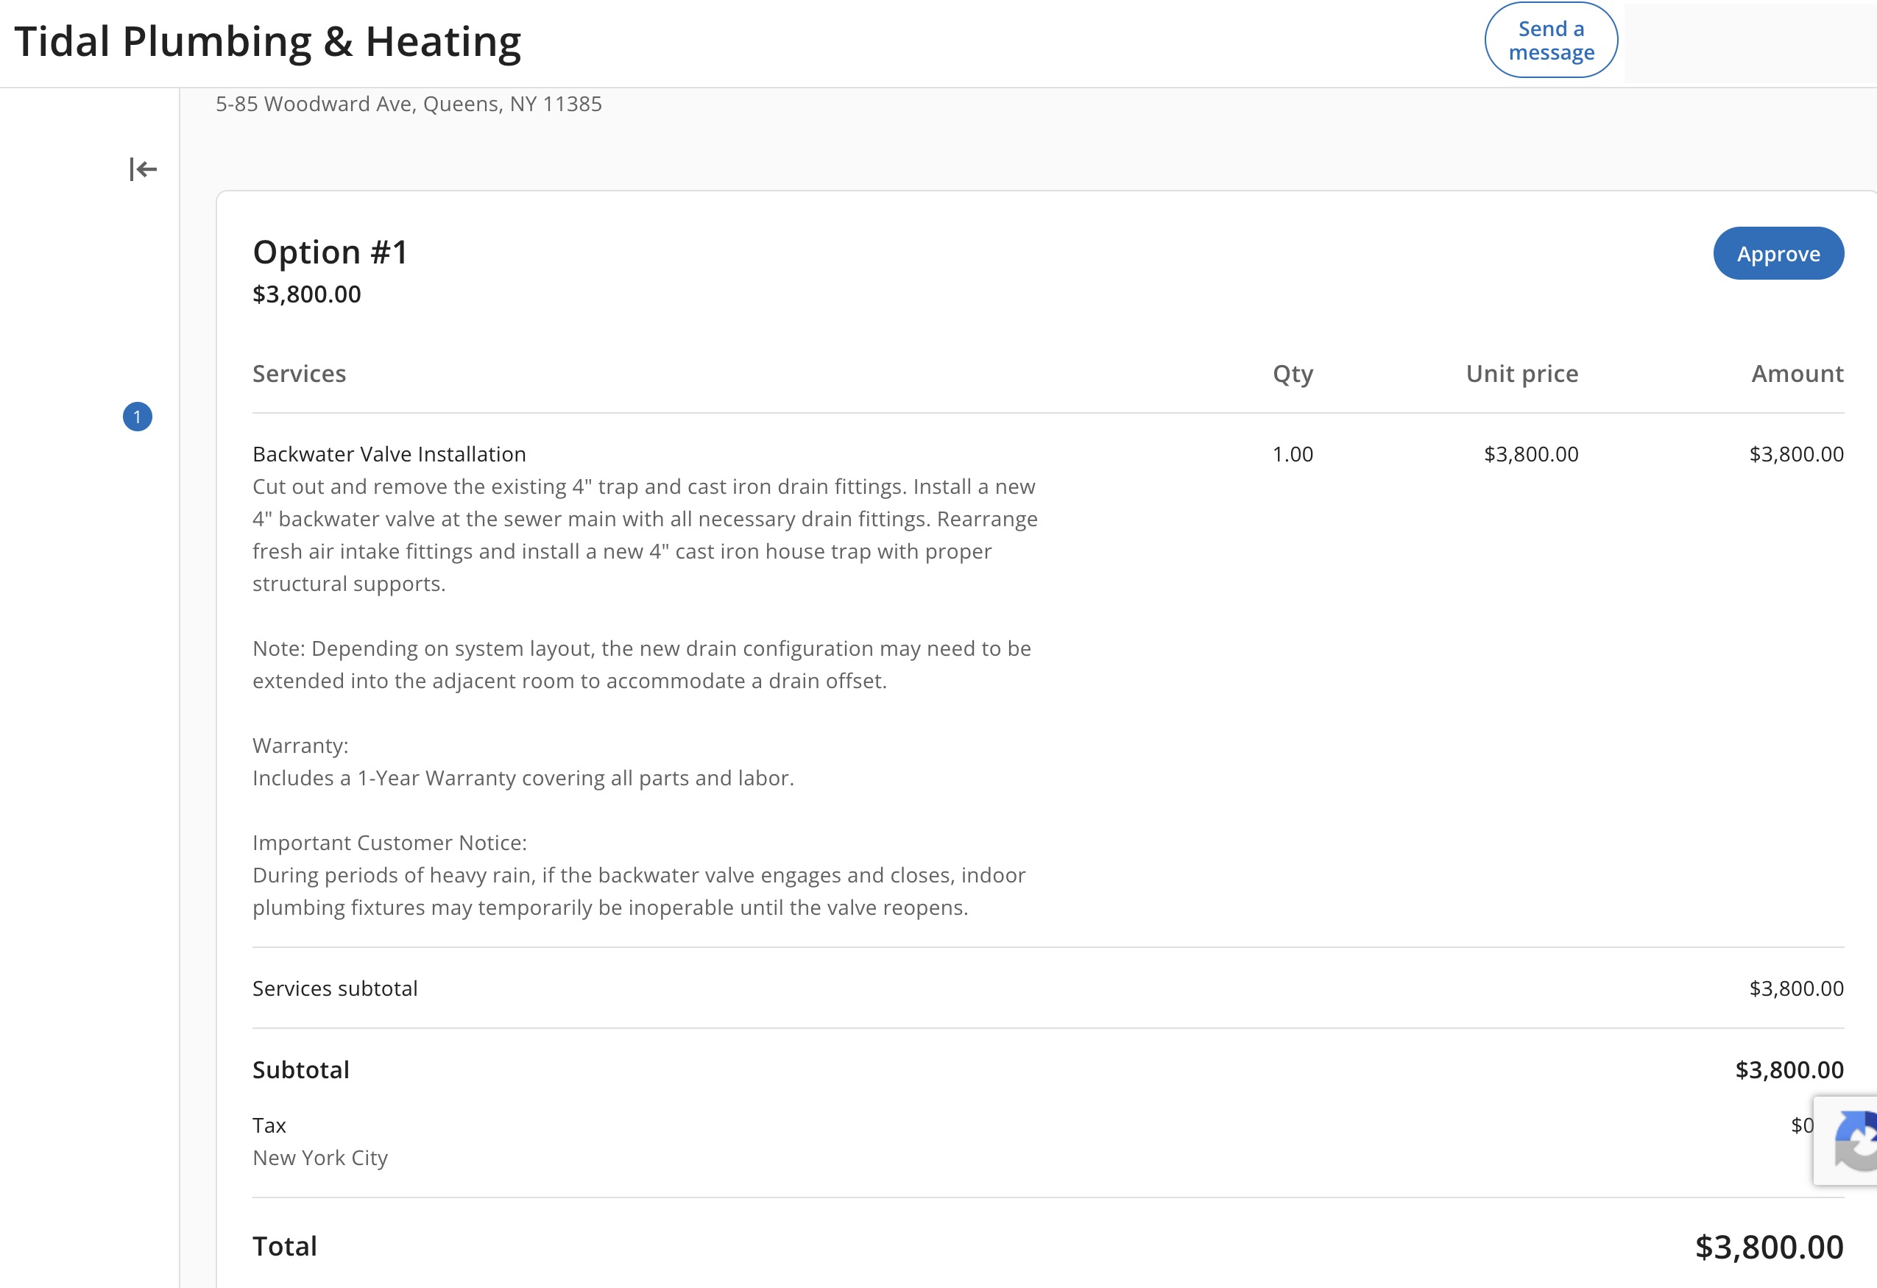Click the Services subtotal row label
This screenshot has width=1877, height=1288.
tap(335, 989)
